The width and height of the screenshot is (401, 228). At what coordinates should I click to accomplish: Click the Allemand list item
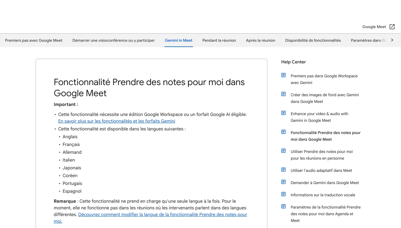coord(72,152)
